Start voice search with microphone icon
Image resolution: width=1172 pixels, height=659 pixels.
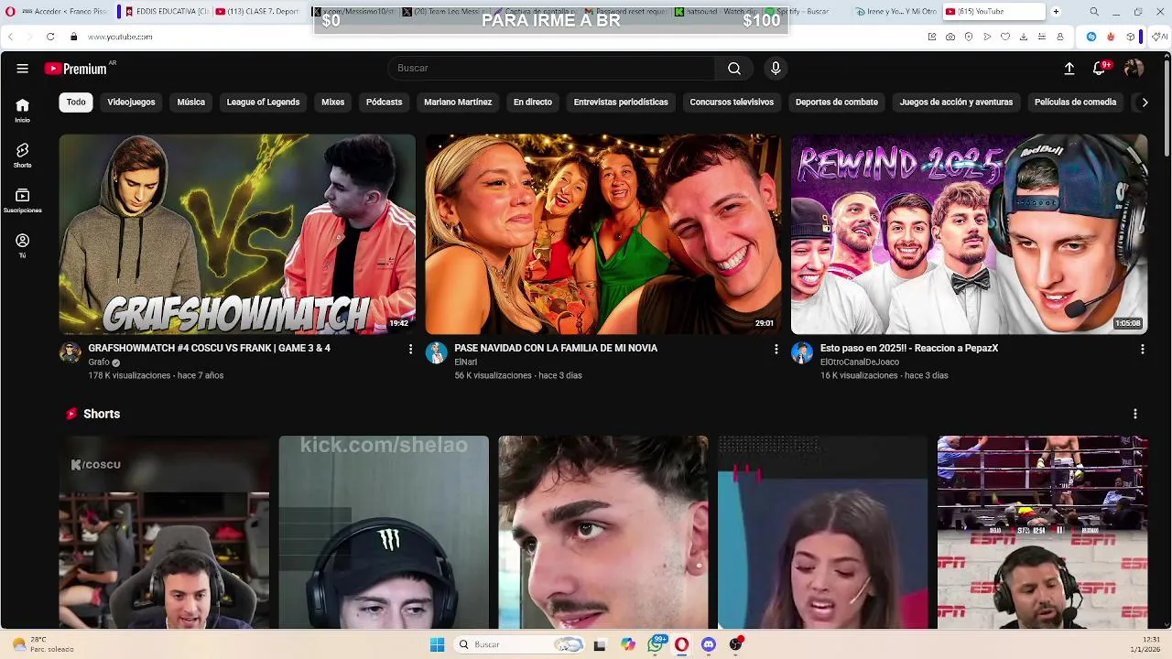pos(776,69)
